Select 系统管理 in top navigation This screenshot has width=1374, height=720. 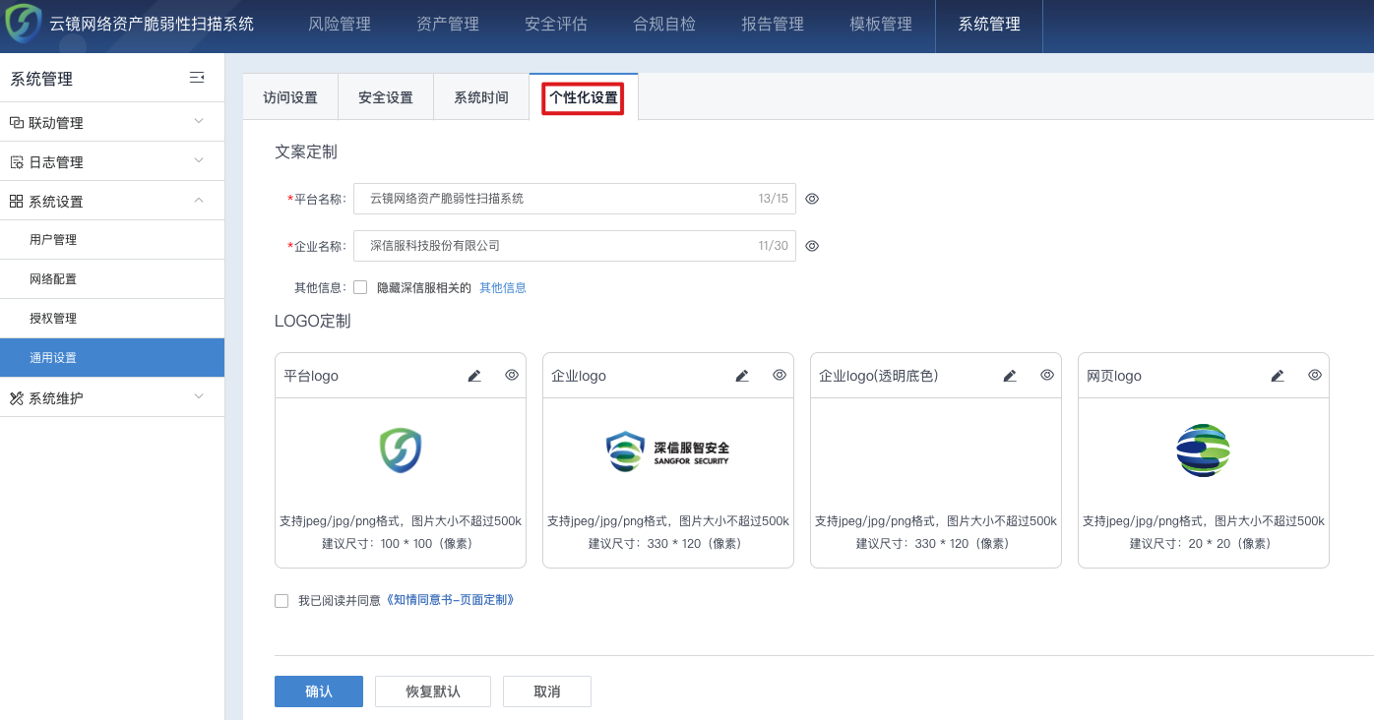pos(989,25)
